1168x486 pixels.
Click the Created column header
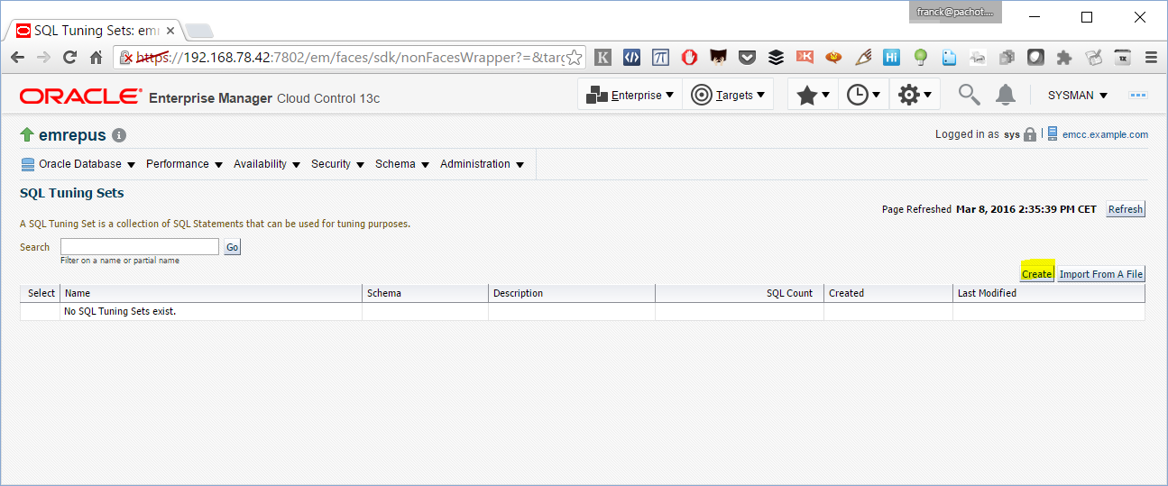(888, 293)
